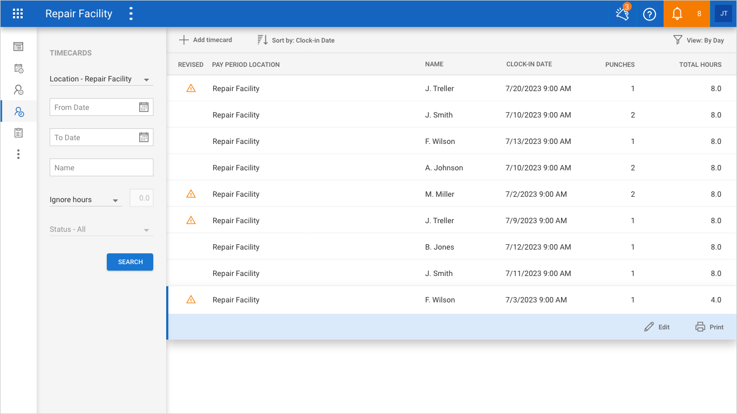Edit the selected F. Wilson timecard
The image size is (737, 414).
[657, 327]
